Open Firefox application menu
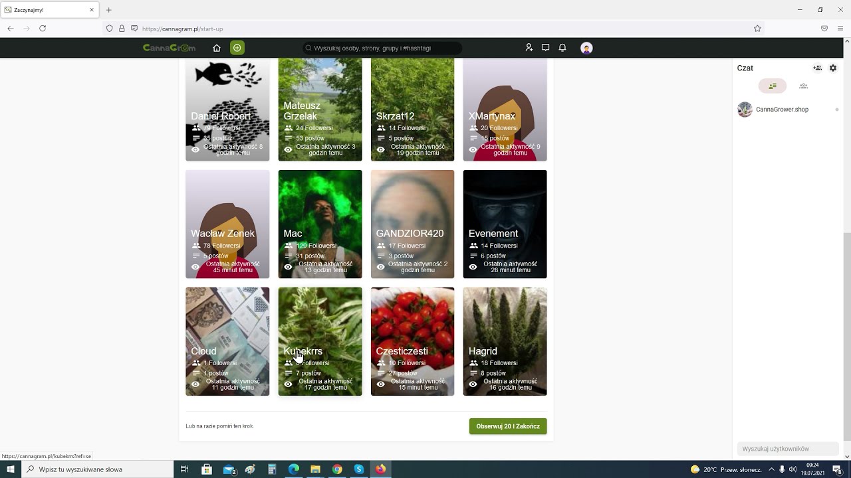The height and width of the screenshot is (478, 851). pos(841,29)
